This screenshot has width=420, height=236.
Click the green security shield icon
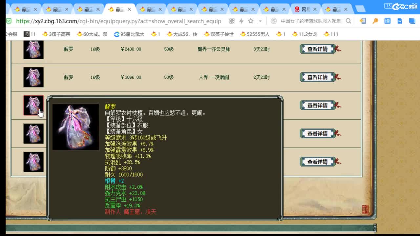pos(9,21)
